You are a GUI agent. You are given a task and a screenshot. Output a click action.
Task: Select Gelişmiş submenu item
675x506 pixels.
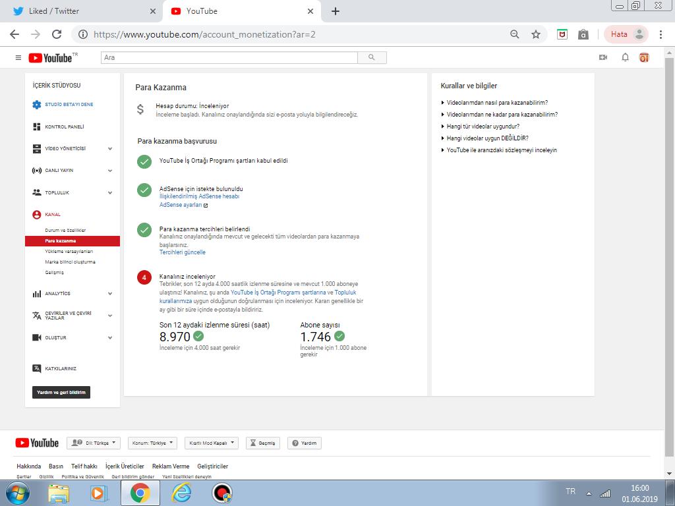click(54, 272)
